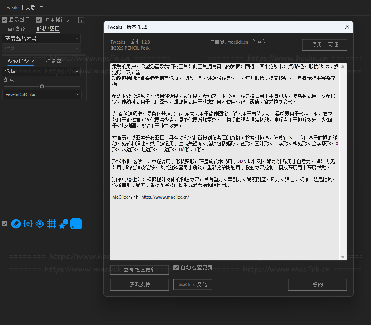This screenshot has width=371, height=325.
Task: Expand the 选择 dropdown list
Action: [x=42, y=71]
